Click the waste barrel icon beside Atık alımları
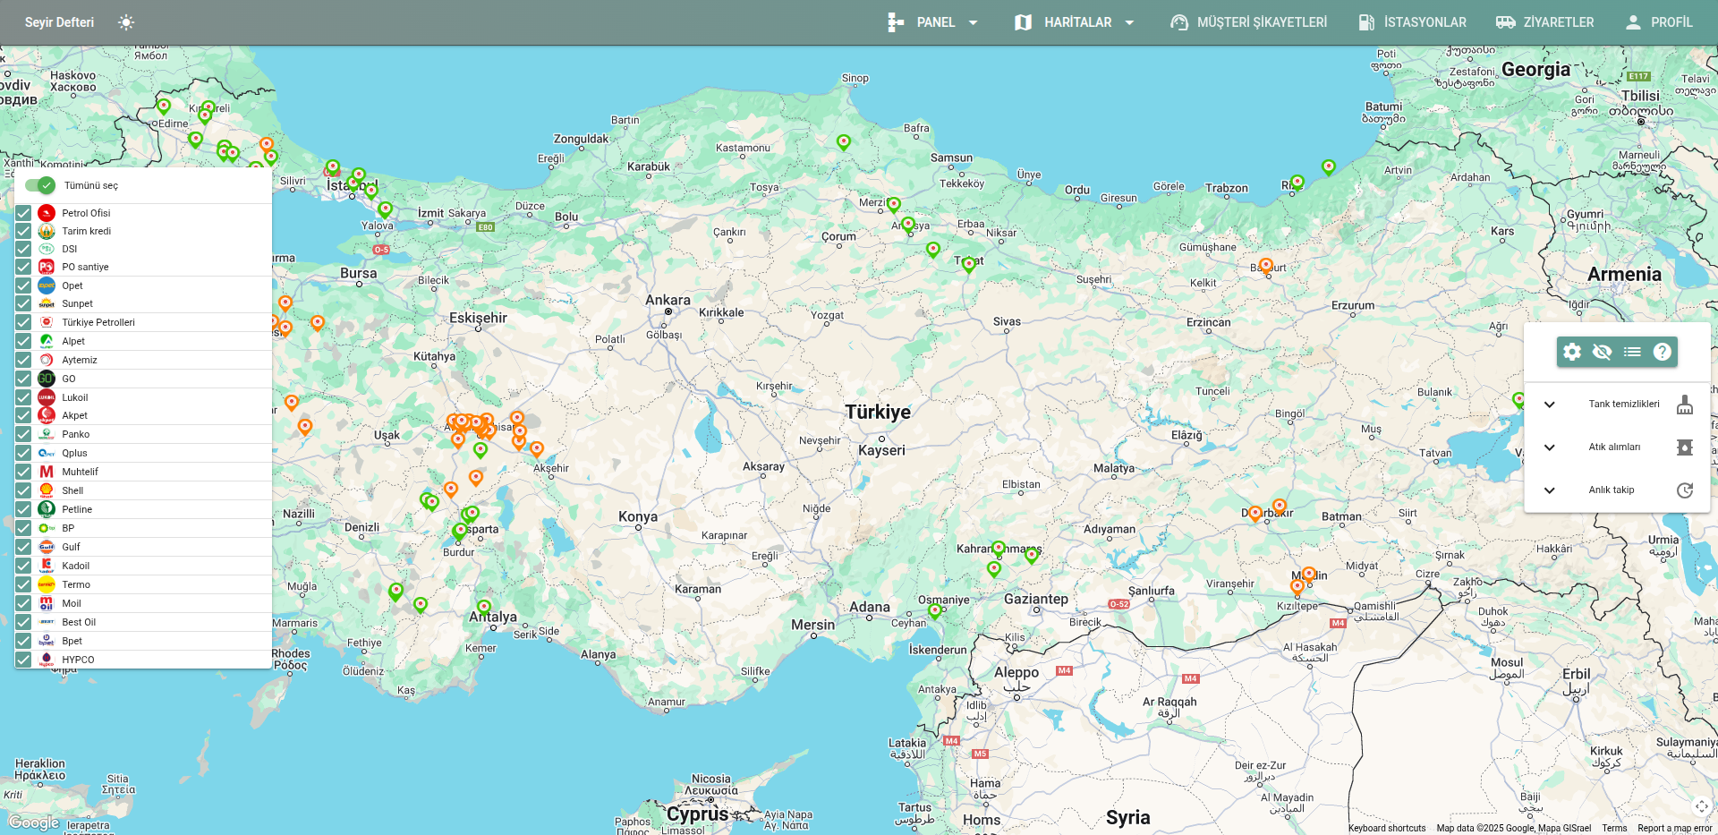The image size is (1718, 835). coord(1686,447)
